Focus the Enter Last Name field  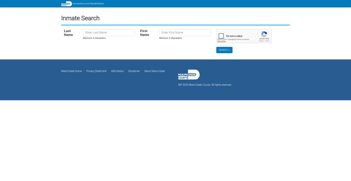pos(109,33)
